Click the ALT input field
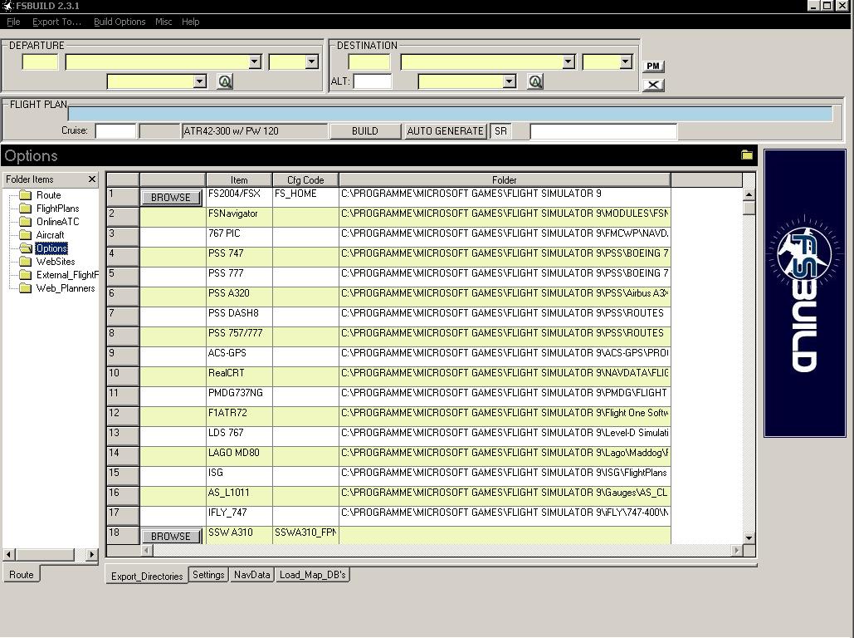 click(373, 81)
